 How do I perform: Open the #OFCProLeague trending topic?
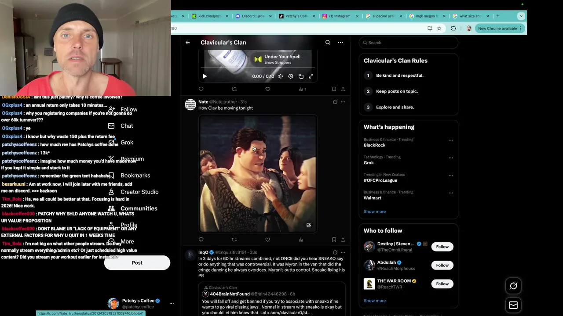pyautogui.click(x=380, y=180)
